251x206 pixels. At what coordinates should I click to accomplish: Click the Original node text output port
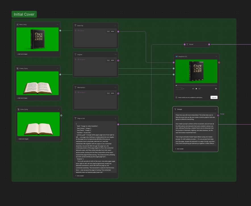point(118,61)
